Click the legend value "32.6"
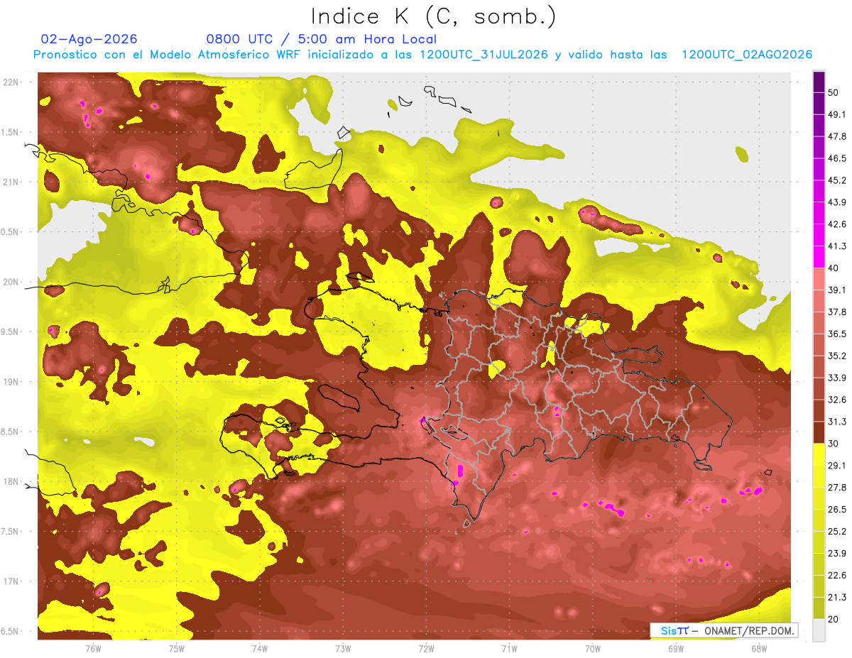This screenshot has width=852, height=658. tap(836, 400)
